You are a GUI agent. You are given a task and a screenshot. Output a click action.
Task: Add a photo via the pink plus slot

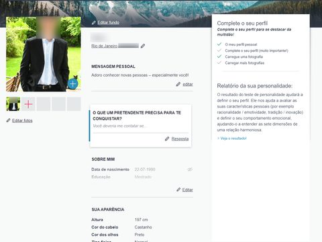[28, 104]
